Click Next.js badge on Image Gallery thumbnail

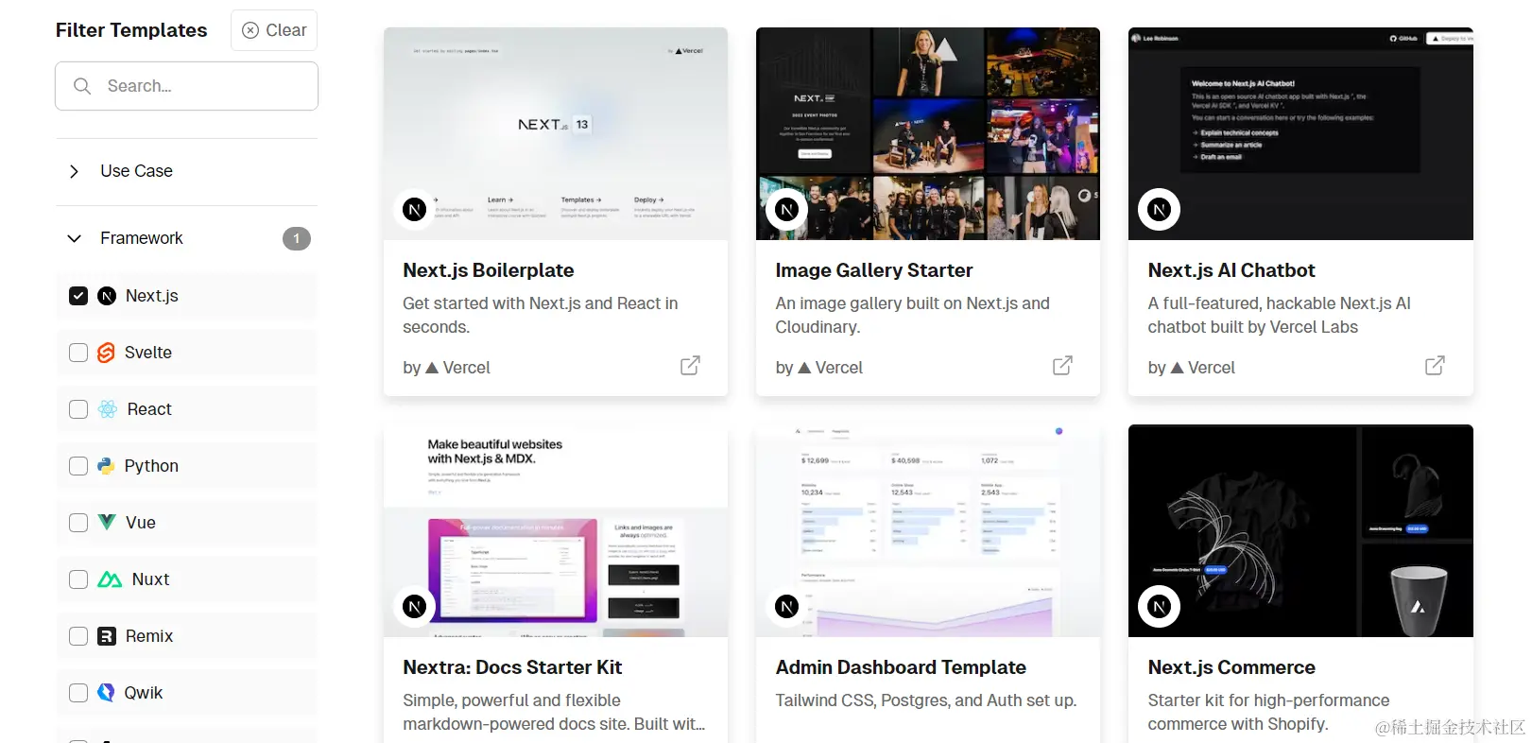point(786,210)
